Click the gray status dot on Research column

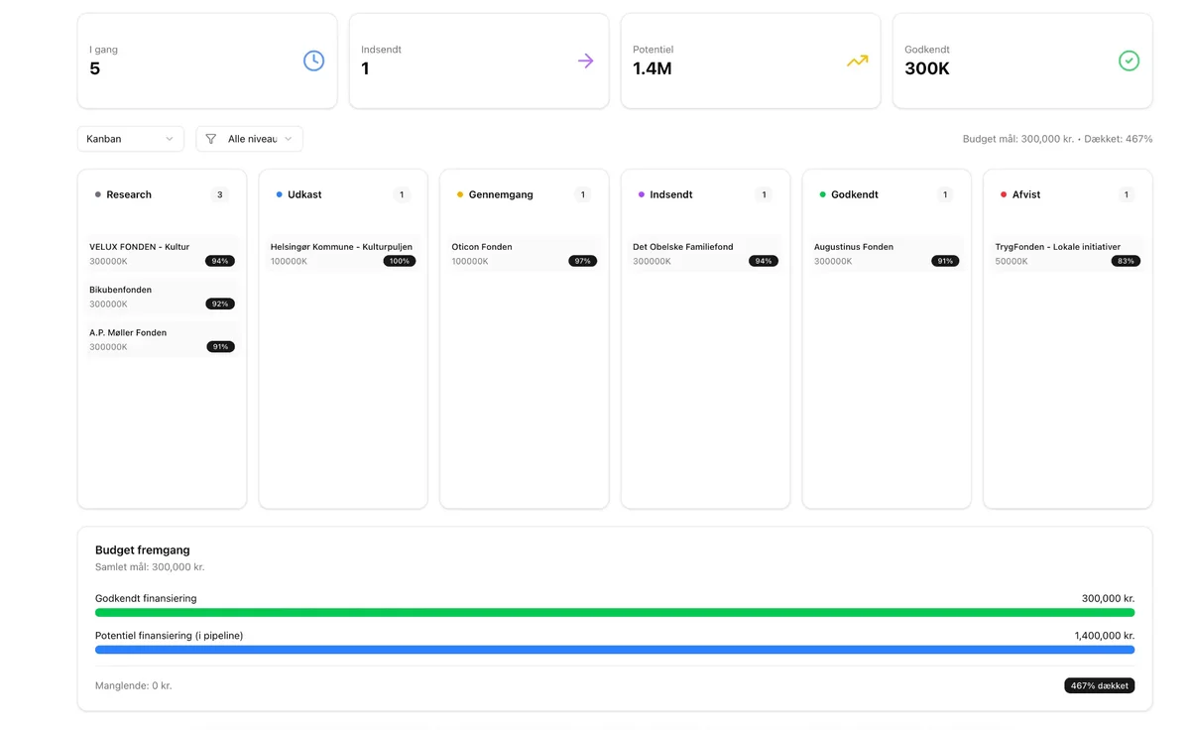96,194
